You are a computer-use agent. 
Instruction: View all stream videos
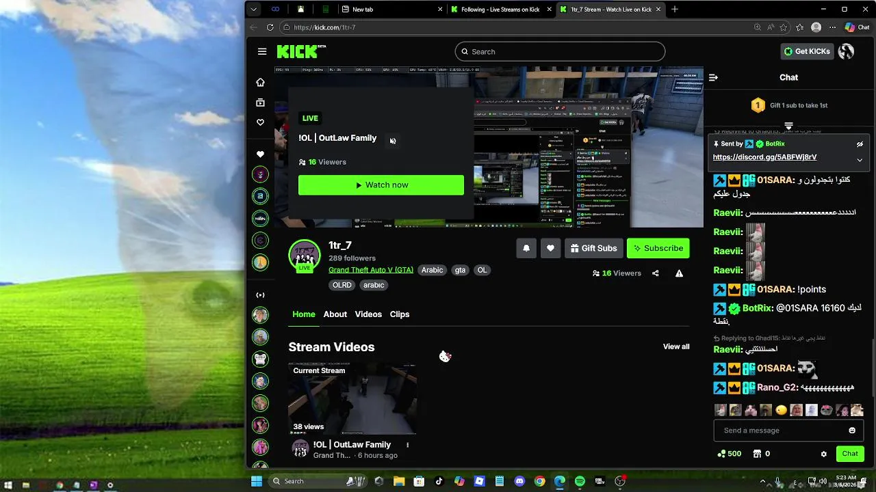pos(676,346)
